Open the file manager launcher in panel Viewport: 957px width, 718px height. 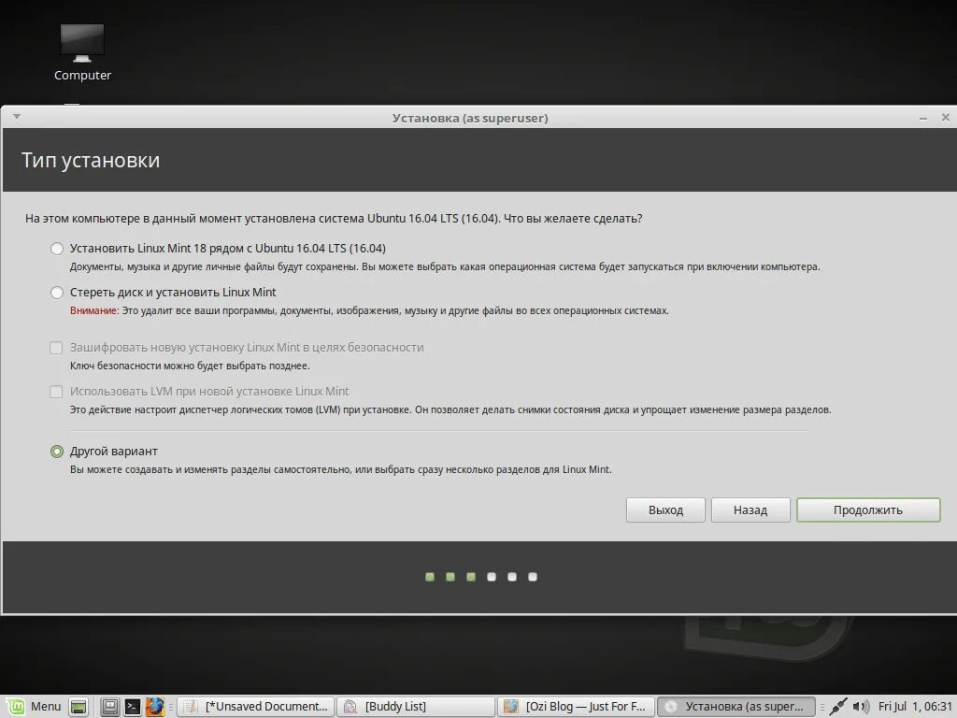pos(110,707)
